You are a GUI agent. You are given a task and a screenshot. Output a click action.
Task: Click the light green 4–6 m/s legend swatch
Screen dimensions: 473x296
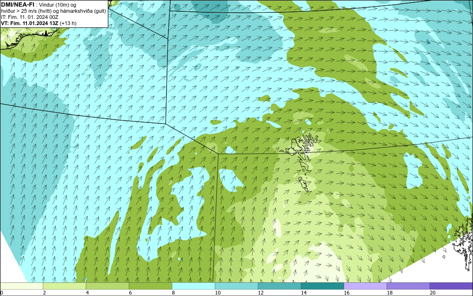(107, 286)
